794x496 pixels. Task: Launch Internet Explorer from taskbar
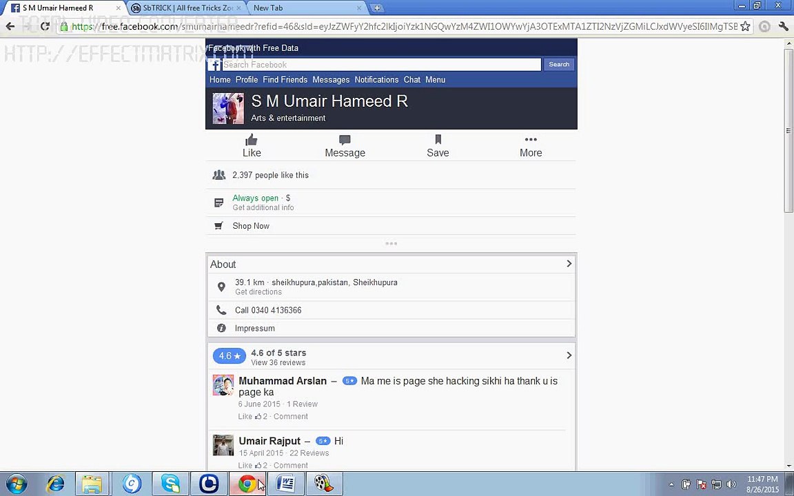point(55,484)
